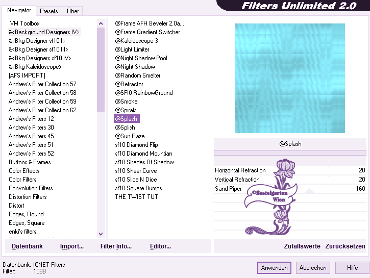Click the category list scroll down arrow
The image size is (370, 278).
coord(101,234)
